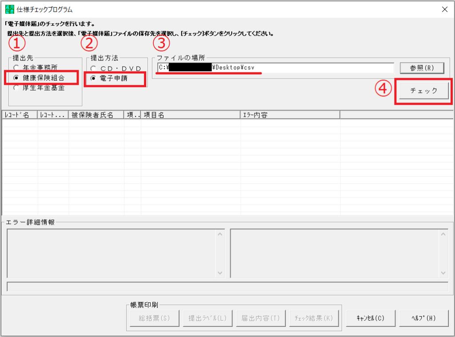Choose 電子申請 submission method
The width and height of the screenshot is (455, 337).
(93, 78)
